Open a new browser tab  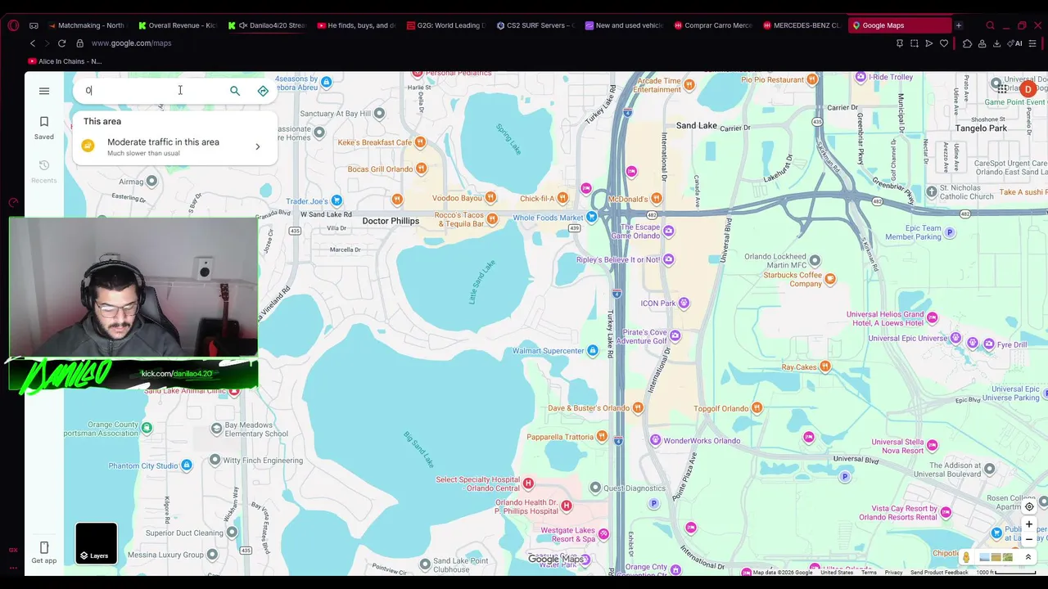[x=959, y=25]
